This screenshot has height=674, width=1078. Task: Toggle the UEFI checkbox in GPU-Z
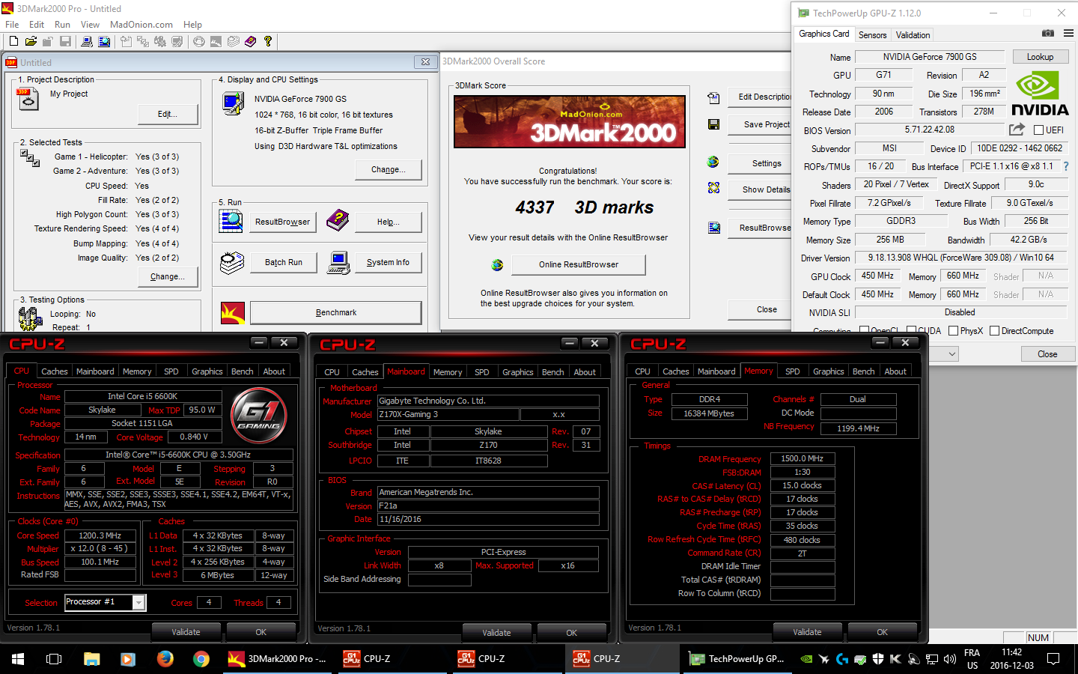pos(1038,130)
